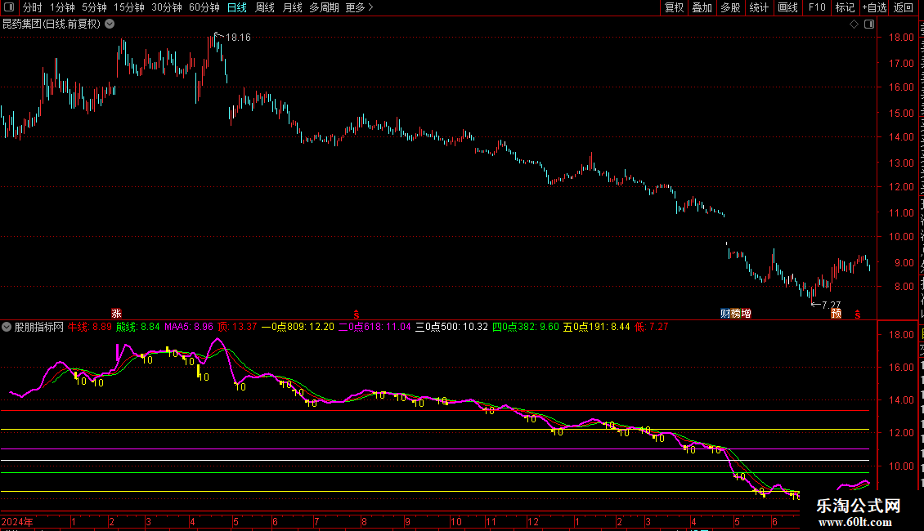Click the 标记 mark button
This screenshot has width=924, height=531.
pyautogui.click(x=845, y=7)
